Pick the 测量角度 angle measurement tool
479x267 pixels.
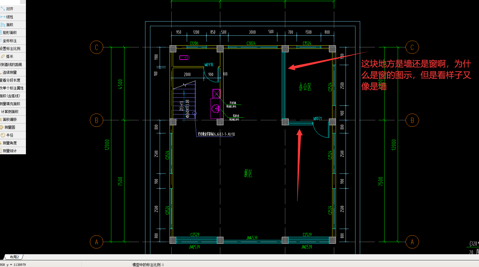(13, 143)
